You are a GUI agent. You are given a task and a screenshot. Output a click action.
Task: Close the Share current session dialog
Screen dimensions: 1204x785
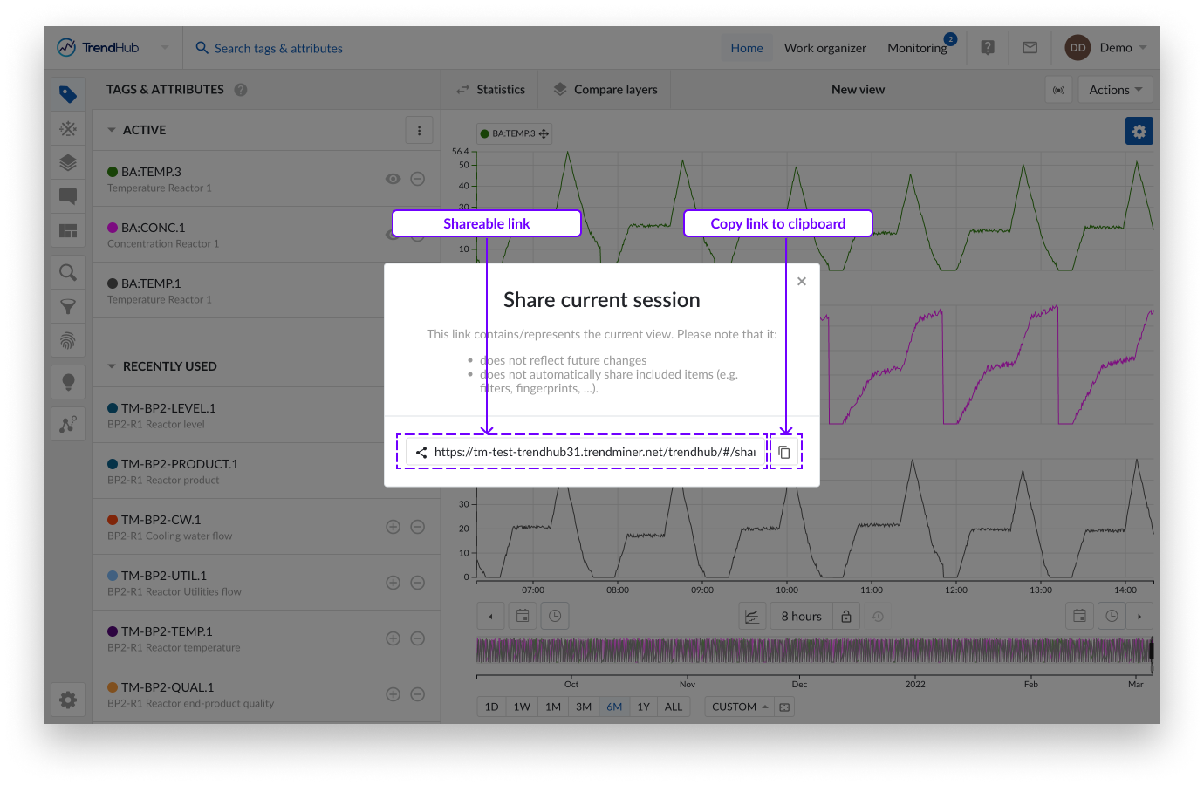point(801,281)
